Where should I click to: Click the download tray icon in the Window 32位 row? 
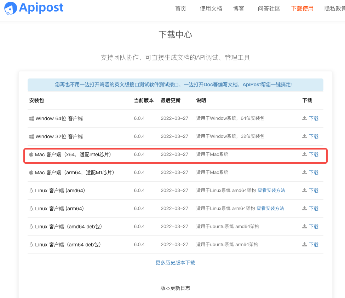[x=305, y=136]
